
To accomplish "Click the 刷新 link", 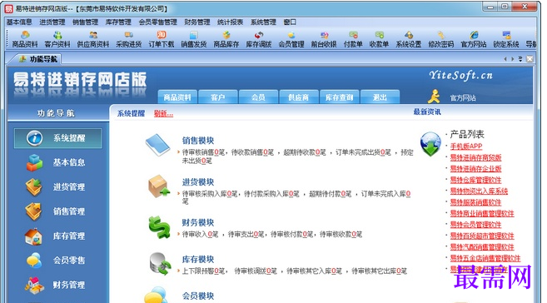I will [x=164, y=113].
